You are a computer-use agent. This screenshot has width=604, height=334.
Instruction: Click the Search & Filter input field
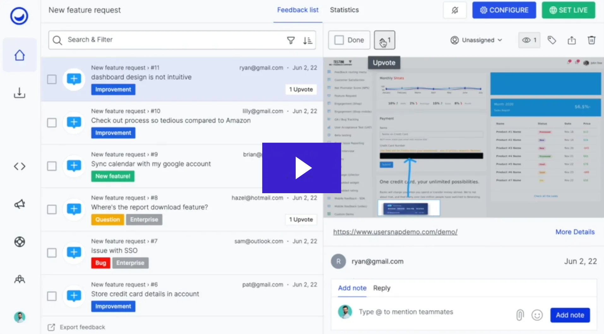coord(182,40)
